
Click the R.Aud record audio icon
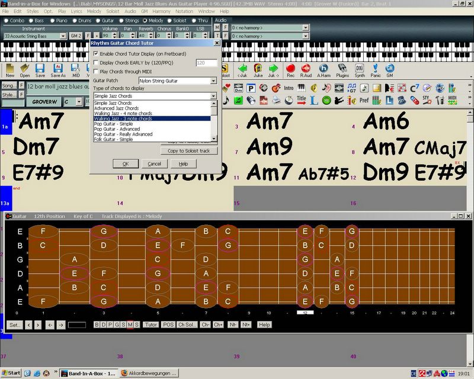306,70
